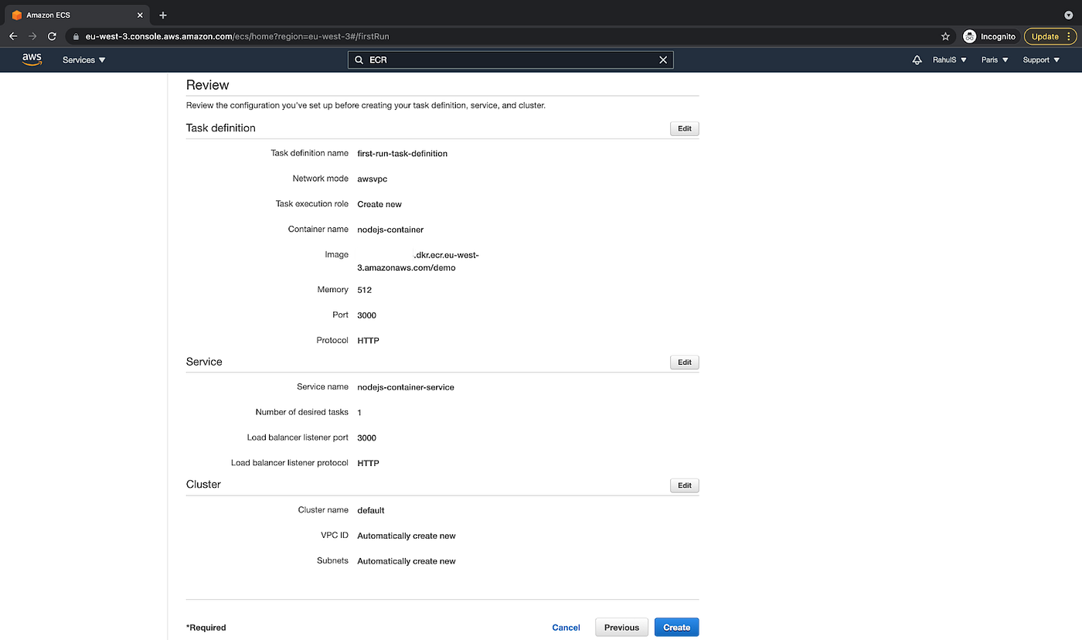Screen dimensions: 1082x640
Task: Click 'nodejs-container-service' service name value
Action: point(406,386)
